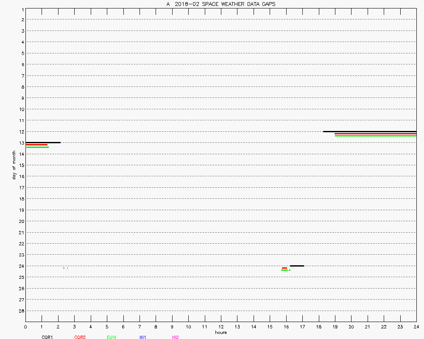Select the magenta HI2 legend label
424x339 pixels.
click(x=176, y=337)
